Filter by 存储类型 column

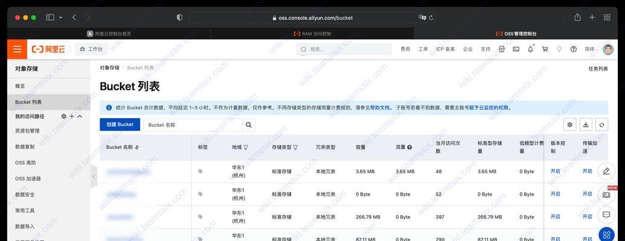(296, 147)
